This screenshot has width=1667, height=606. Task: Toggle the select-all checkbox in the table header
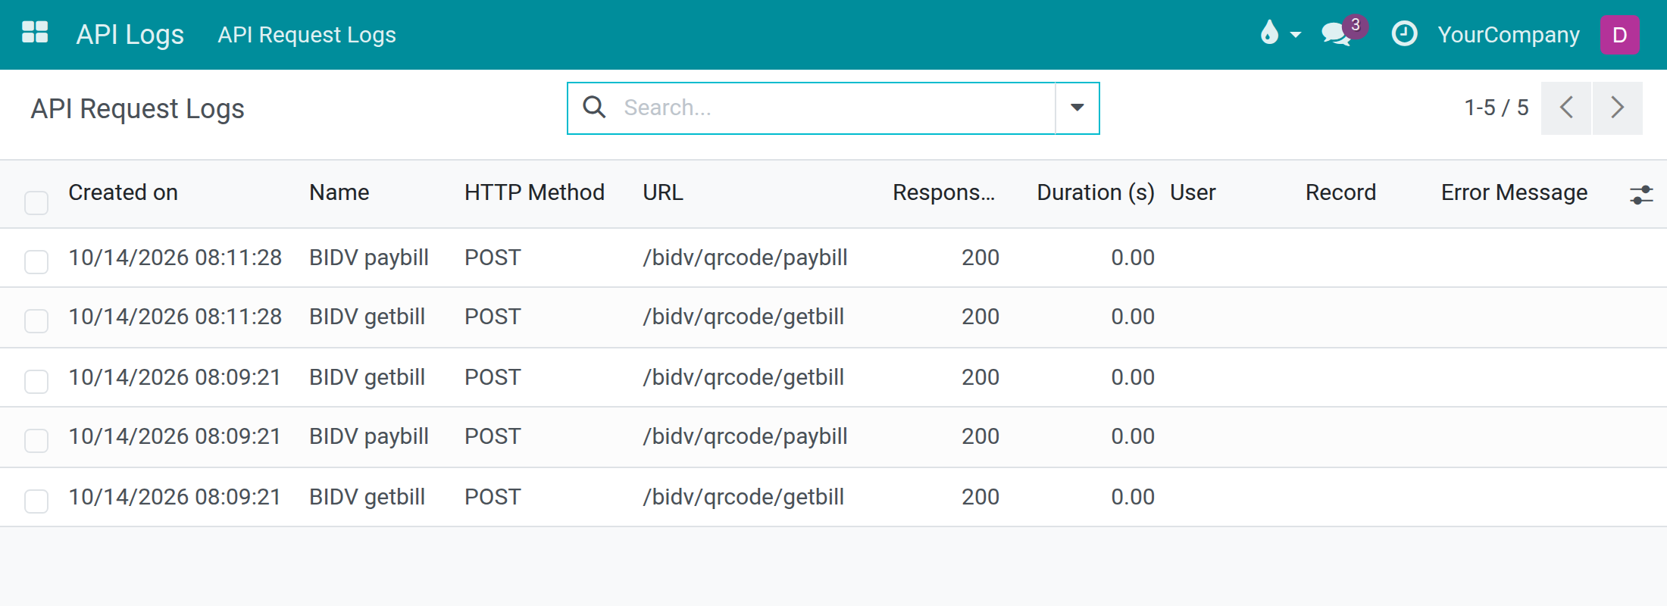coord(36,202)
